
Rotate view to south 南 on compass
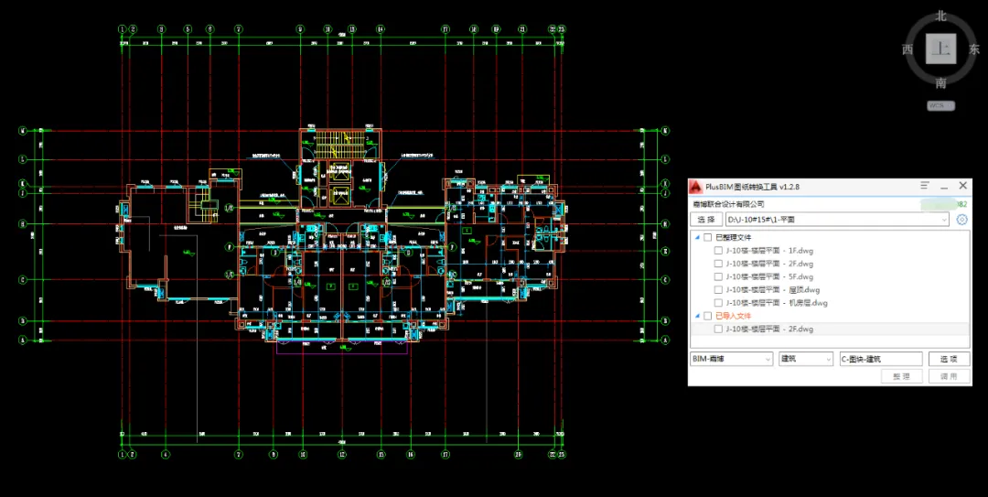[940, 82]
